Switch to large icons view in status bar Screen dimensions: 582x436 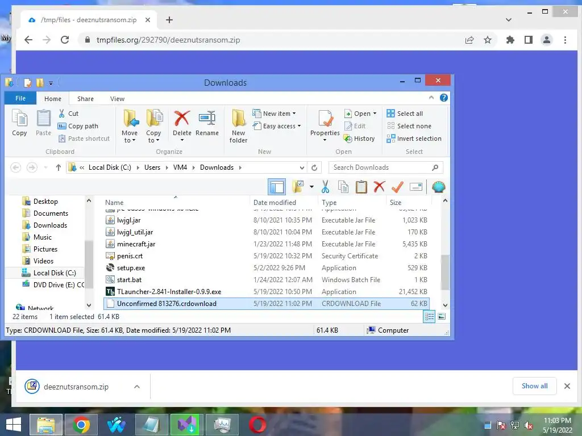click(x=442, y=317)
